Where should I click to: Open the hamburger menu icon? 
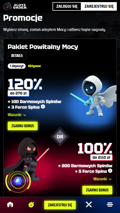click(x=110, y=204)
